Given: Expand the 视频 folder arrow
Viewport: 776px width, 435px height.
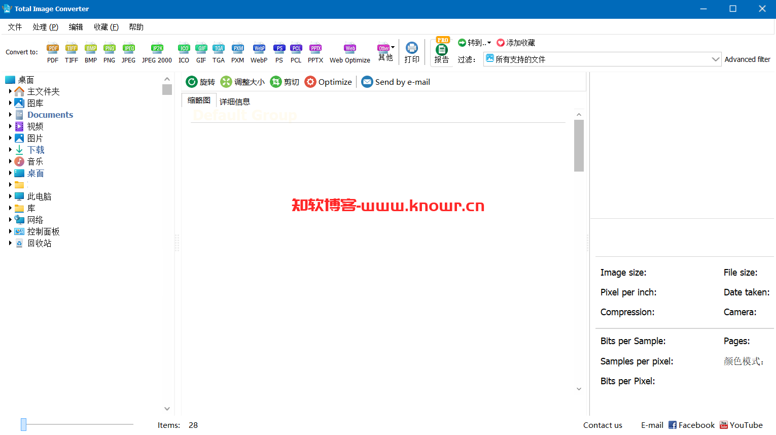Looking at the screenshot, I should (10, 126).
